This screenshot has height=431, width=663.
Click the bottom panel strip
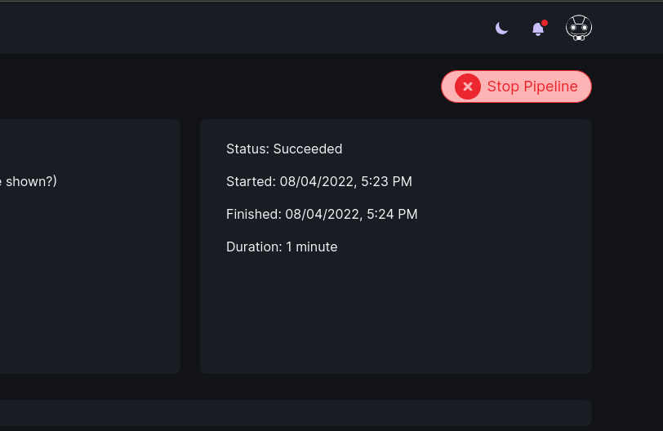[x=294, y=412]
